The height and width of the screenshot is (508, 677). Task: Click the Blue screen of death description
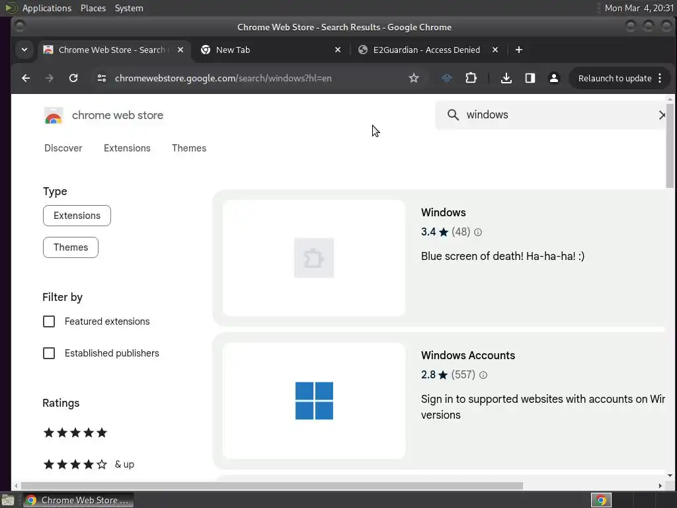tap(502, 256)
